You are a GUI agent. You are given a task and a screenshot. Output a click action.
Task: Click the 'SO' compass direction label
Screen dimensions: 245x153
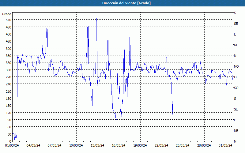(x=236, y=88)
